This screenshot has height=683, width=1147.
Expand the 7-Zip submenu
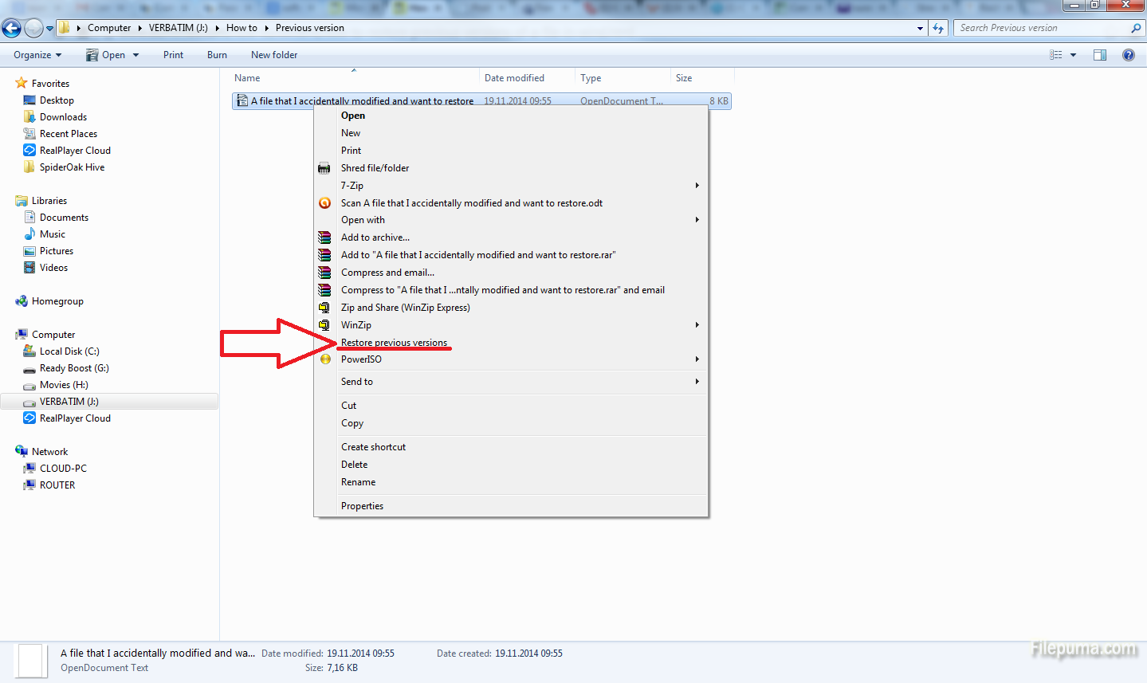click(511, 186)
